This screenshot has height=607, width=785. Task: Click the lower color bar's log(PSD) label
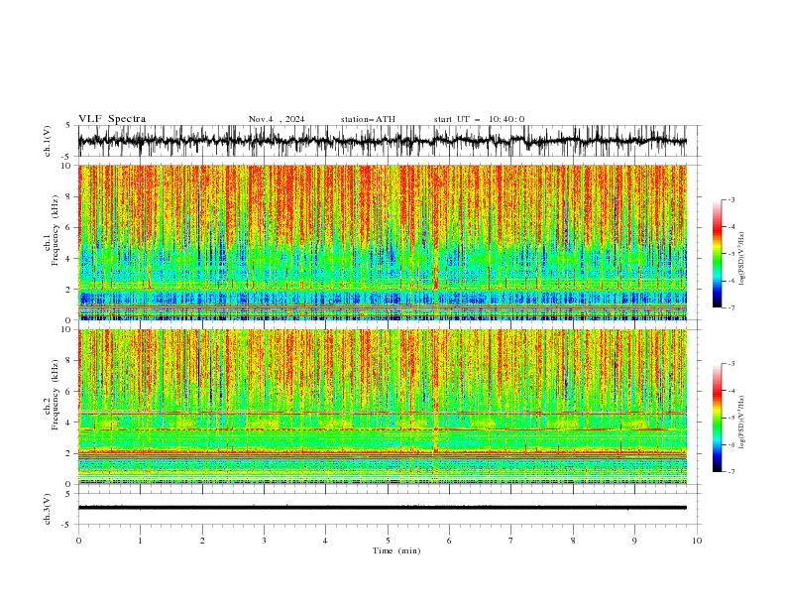click(x=741, y=422)
